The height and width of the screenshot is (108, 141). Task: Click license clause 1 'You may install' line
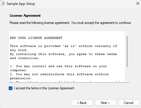(58, 66)
